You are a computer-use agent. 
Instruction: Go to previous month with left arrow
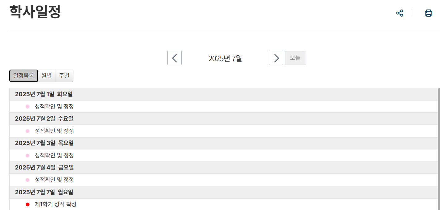(175, 58)
